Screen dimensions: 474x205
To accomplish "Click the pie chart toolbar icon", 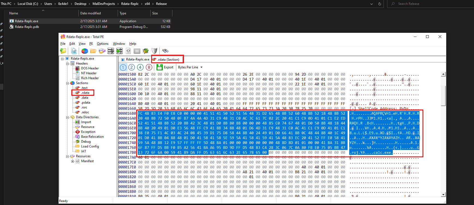I will point(85,51).
